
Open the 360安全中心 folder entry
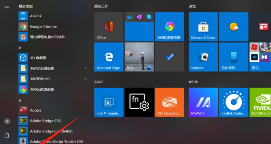click(53, 79)
